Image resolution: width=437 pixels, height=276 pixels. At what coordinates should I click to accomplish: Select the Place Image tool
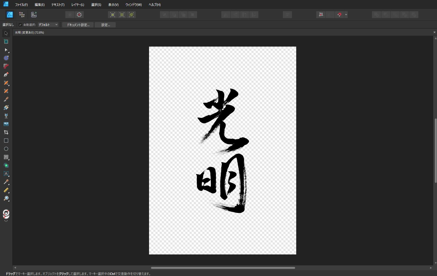coord(6,124)
